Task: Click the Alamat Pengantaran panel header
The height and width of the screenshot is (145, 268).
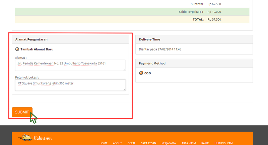Action: pos(70,39)
